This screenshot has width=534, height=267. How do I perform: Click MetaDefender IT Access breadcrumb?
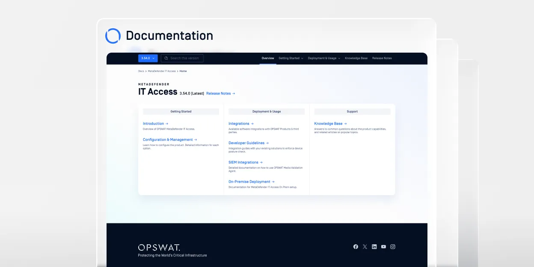point(162,71)
